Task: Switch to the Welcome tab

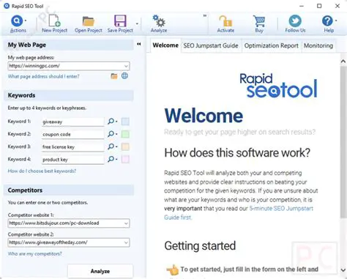Action: point(165,45)
